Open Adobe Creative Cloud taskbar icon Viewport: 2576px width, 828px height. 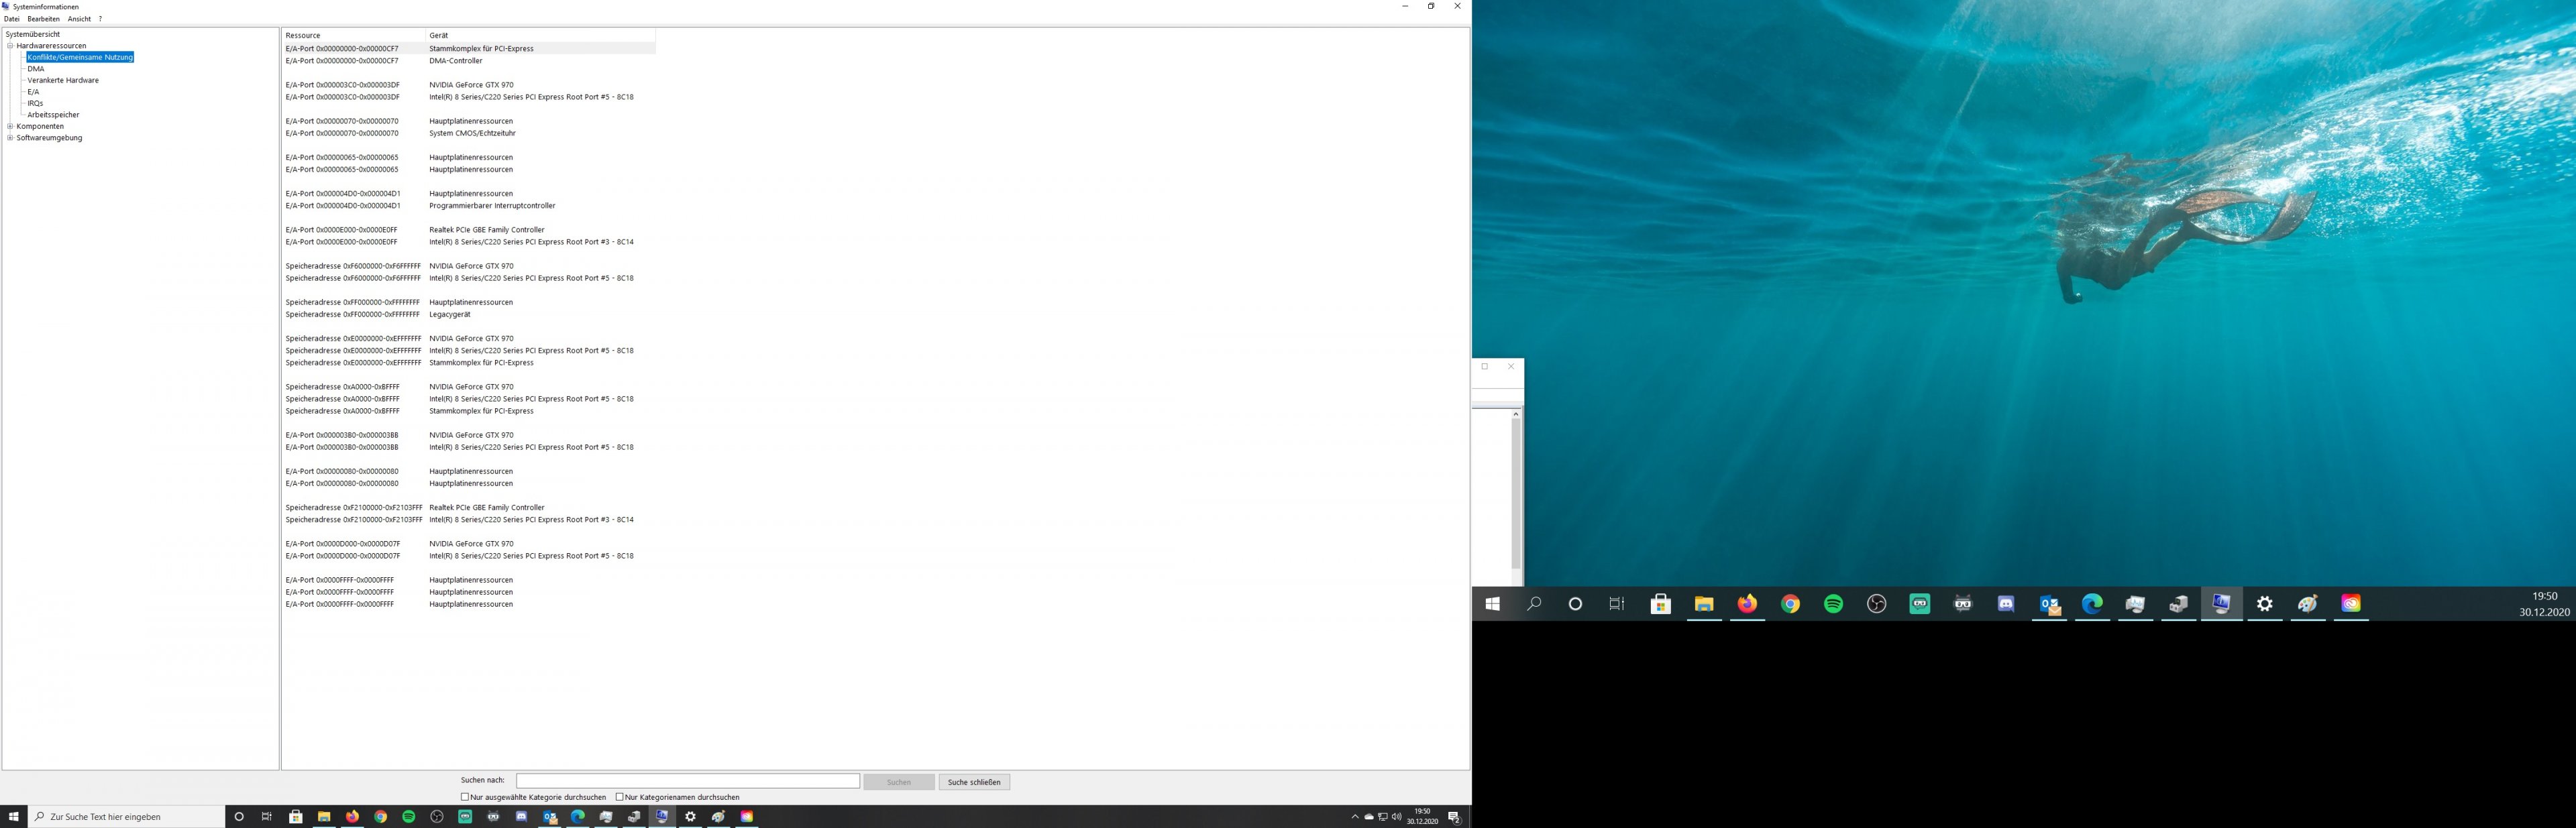click(746, 816)
